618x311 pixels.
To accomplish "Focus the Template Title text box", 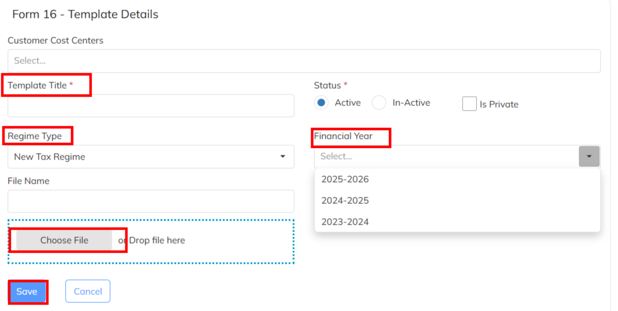I will (x=151, y=106).
